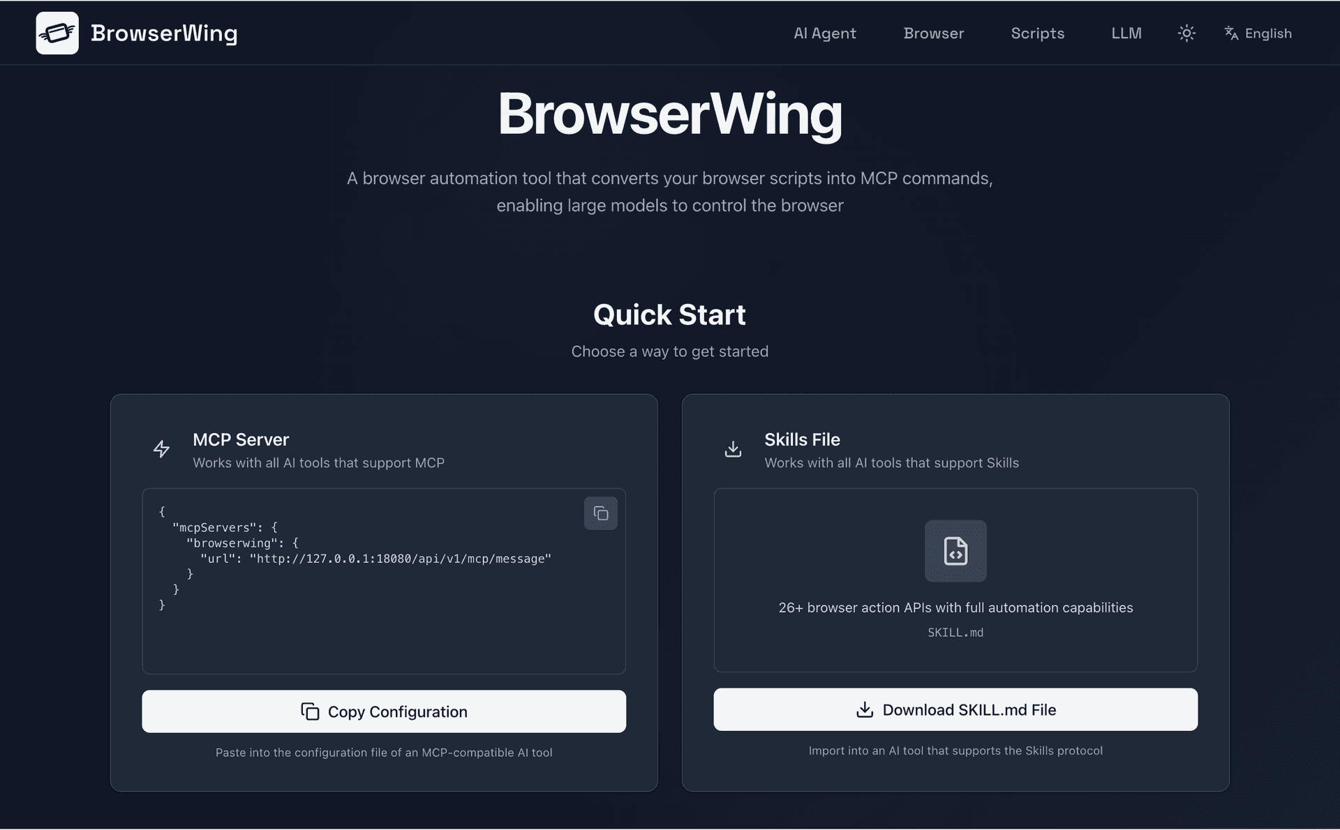This screenshot has height=830, width=1340.
Task: Click "Import into an AI tool" hint text
Action: point(955,750)
